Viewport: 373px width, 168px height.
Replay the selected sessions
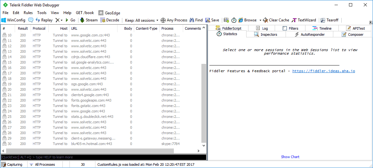[44, 20]
